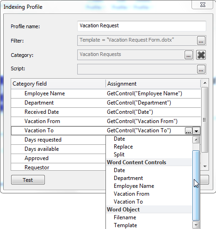Screen dimensions: 216x229
Task: Select the Department category field row
Action: [x=58, y=103]
